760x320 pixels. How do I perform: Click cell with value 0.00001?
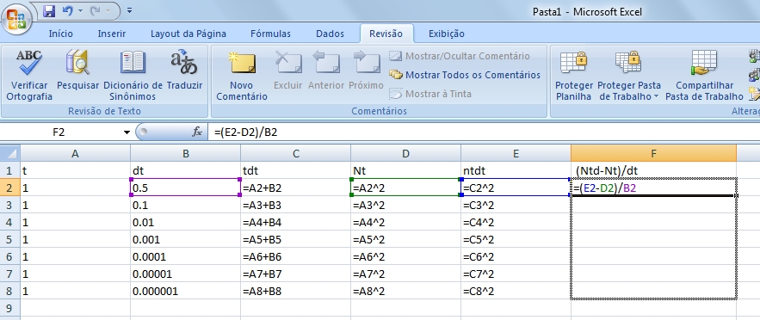point(185,274)
